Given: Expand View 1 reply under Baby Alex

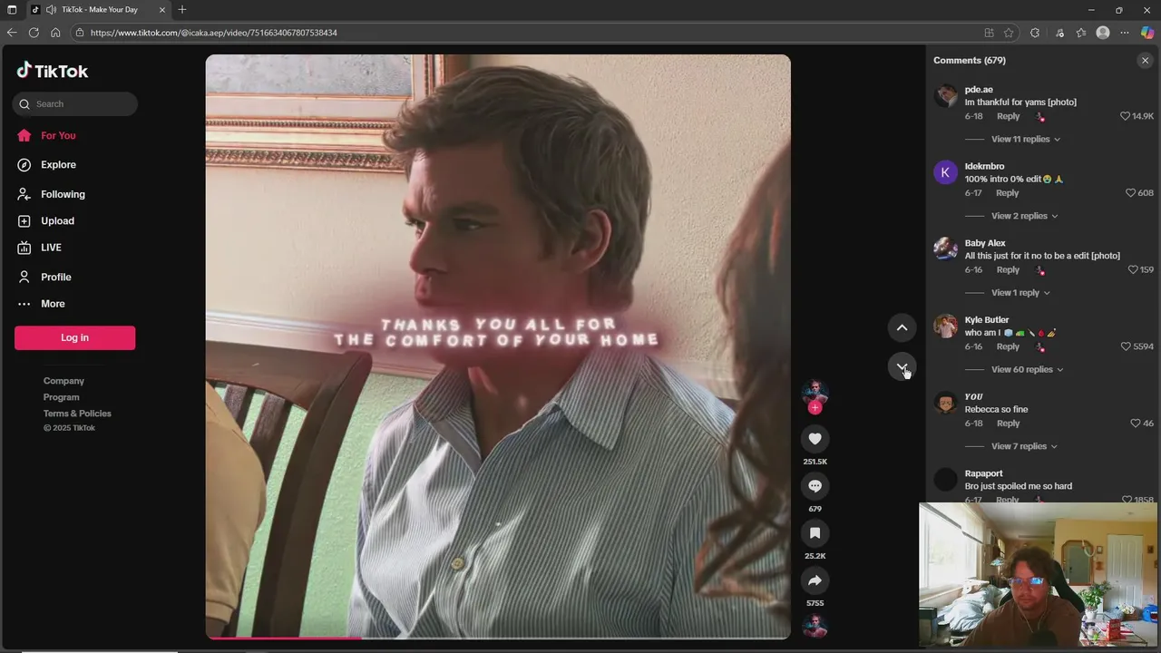Looking at the screenshot, I should click(x=1020, y=293).
